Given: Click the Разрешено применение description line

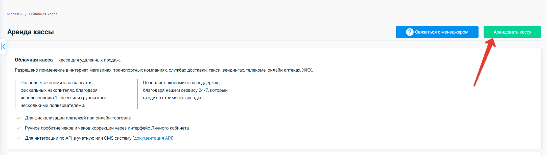Looking at the screenshot, I should 164,70.
